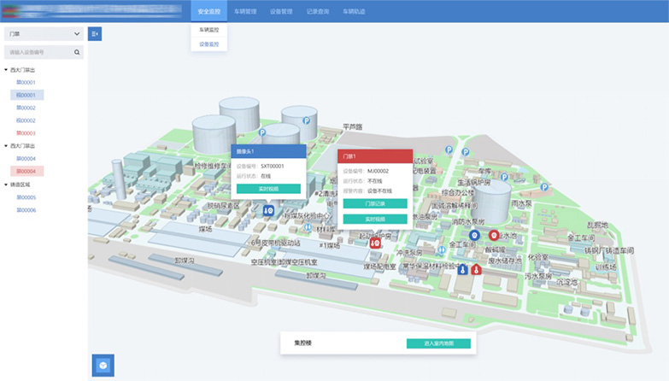Click the blue thermometer sensor marker on map
Image resolution: width=669 pixels, height=381 pixels.
[x=462, y=269]
